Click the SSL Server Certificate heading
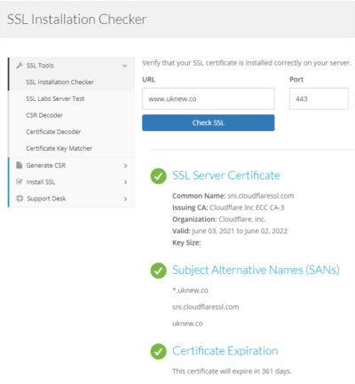This screenshot has width=355, height=384. [x=226, y=176]
